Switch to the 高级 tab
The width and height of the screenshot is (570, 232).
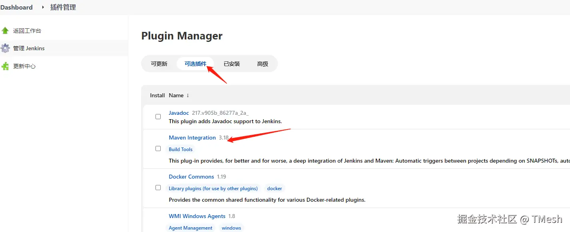pyautogui.click(x=263, y=64)
